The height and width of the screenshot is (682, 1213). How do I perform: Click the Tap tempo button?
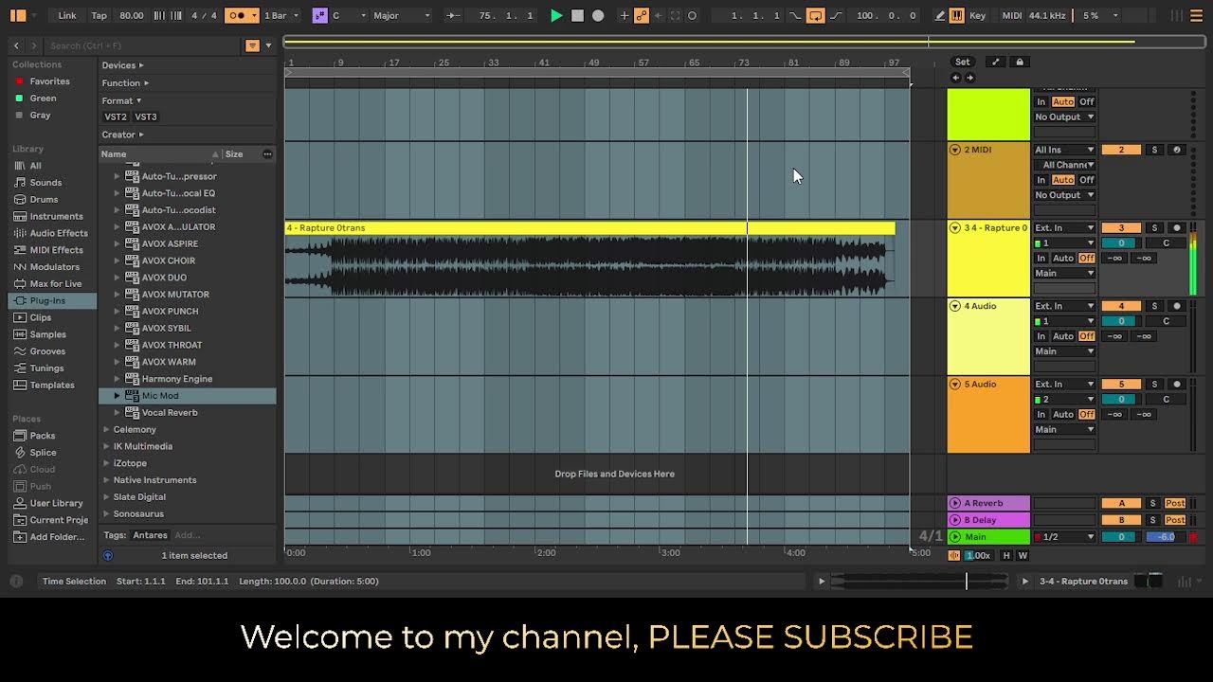[100, 15]
